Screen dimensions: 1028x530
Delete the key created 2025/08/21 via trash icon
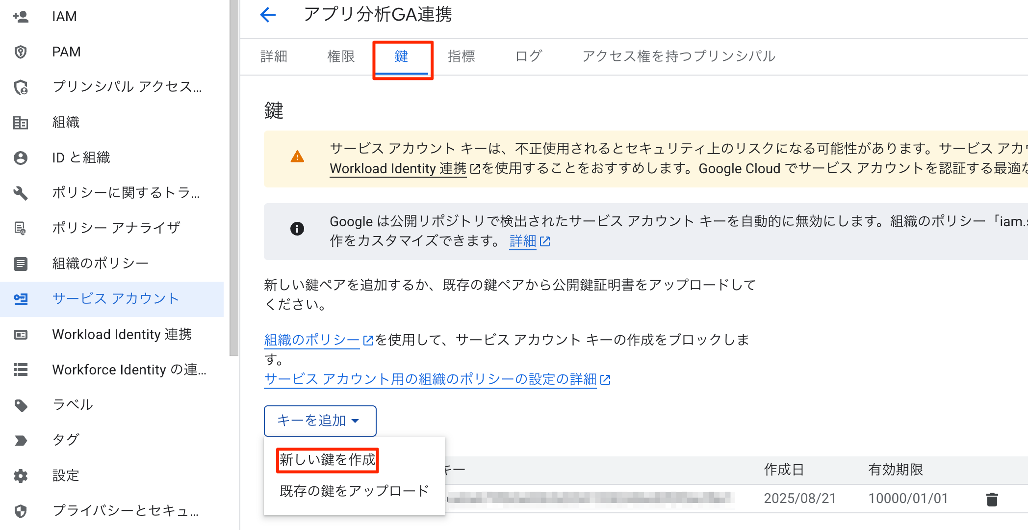point(992,499)
